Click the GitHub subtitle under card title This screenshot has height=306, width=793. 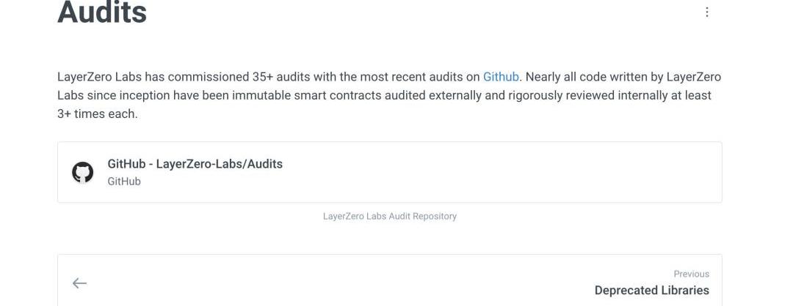[x=124, y=181]
